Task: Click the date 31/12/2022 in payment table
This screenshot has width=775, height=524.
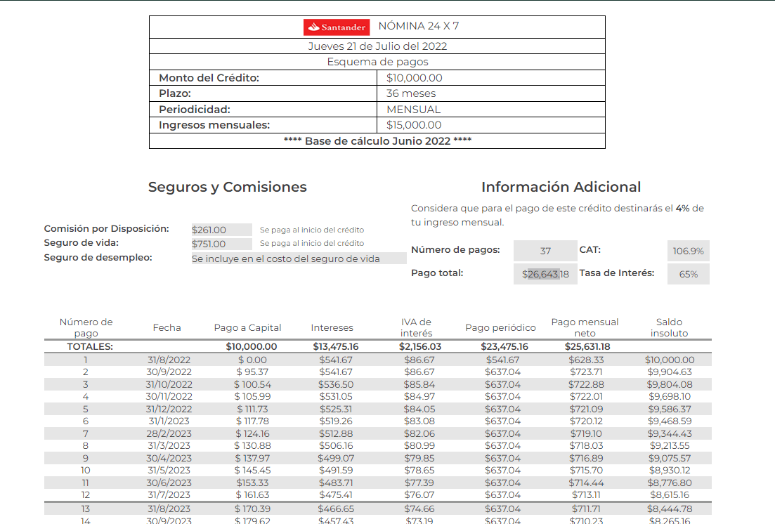Action: click(169, 409)
